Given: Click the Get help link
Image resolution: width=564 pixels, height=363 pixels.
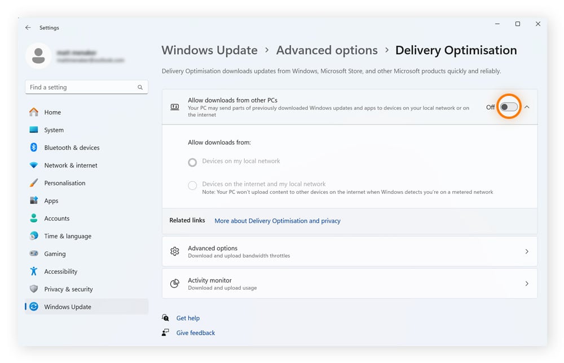Looking at the screenshot, I should [188, 318].
